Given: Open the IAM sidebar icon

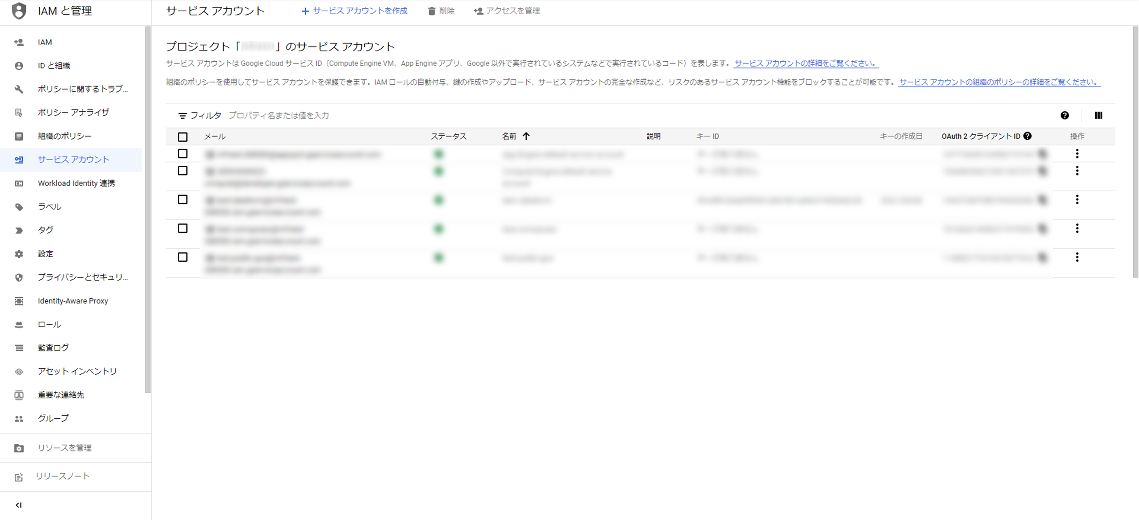Looking at the screenshot, I should pyautogui.click(x=18, y=42).
